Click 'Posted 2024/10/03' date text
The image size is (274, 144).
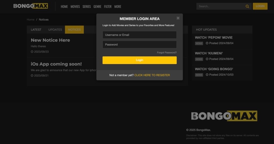(221, 75)
